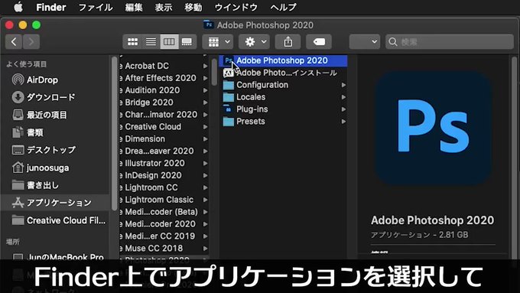Select Dreamweaver 2020 folder row
This screenshot has height=293, width=520.
coord(164,151)
